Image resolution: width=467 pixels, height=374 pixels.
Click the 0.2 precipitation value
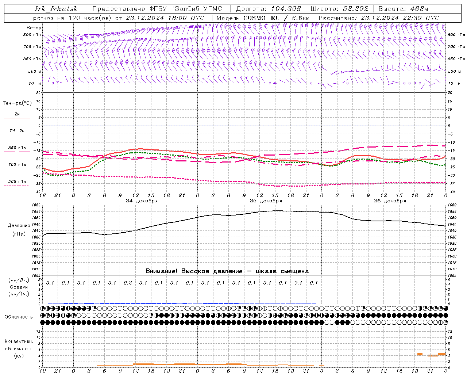click(128, 283)
